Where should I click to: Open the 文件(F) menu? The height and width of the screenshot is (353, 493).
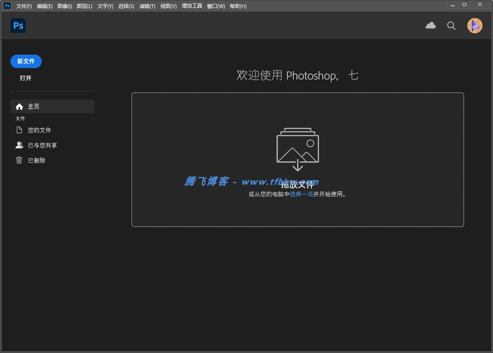tap(24, 6)
